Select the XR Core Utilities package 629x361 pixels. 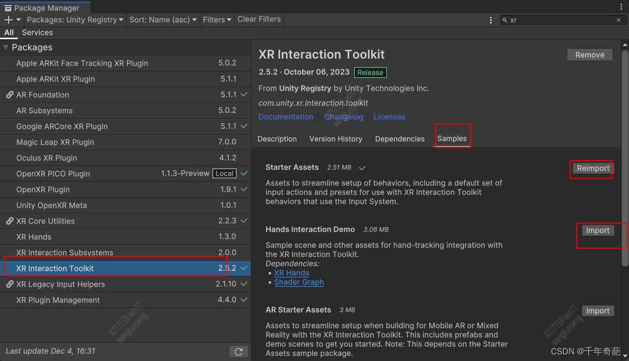(x=125, y=221)
